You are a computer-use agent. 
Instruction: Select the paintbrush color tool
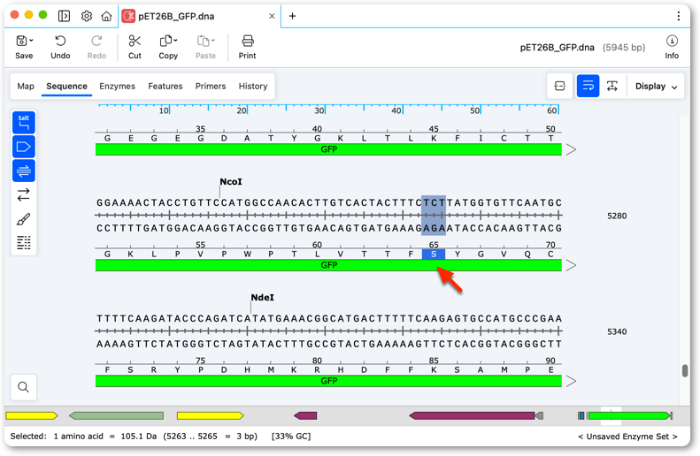[x=24, y=219]
